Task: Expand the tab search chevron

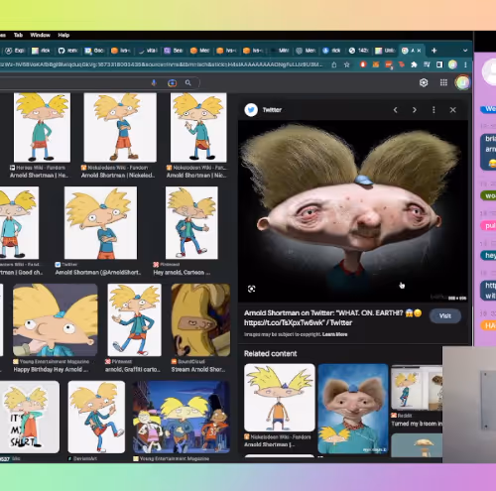Action: pos(465,51)
